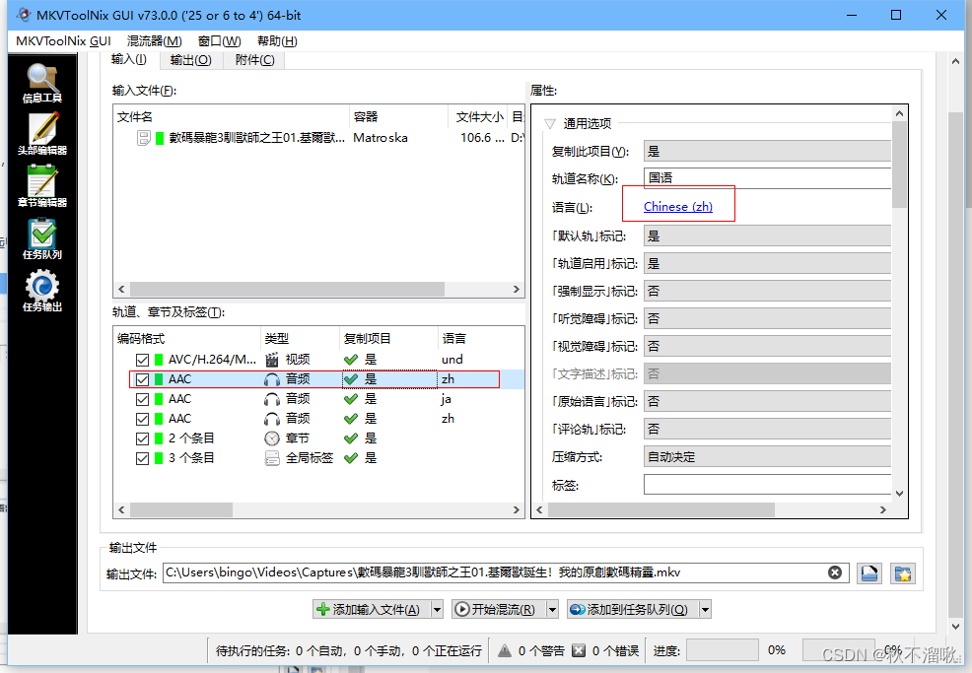Select the Matroska input file row
This screenshot has width=972, height=673.
[319, 138]
